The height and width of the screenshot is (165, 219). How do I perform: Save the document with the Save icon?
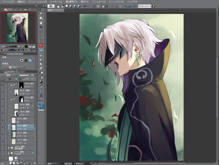point(67,6)
